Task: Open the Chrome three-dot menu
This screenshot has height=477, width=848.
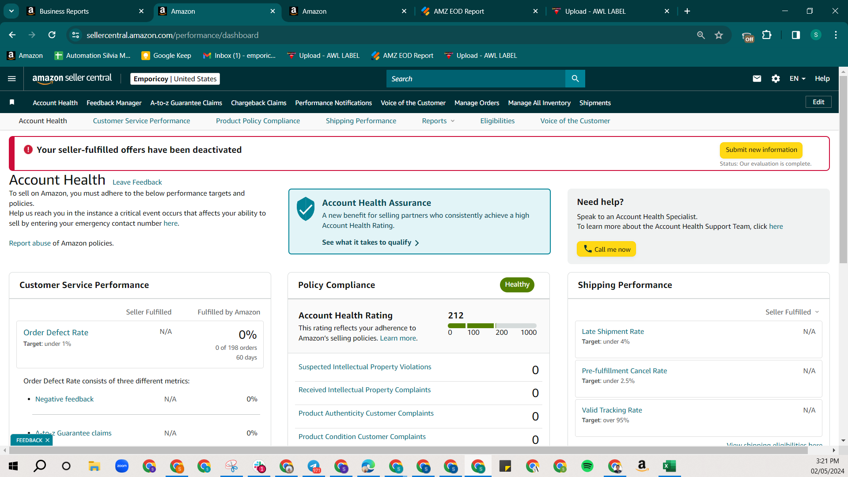Action: [x=836, y=35]
